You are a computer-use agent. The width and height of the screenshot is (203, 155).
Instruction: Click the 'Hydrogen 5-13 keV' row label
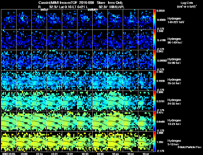click(x=174, y=143)
